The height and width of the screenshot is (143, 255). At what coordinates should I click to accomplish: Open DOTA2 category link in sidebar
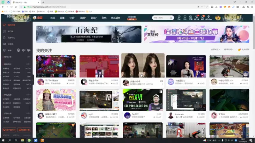tap(28, 69)
